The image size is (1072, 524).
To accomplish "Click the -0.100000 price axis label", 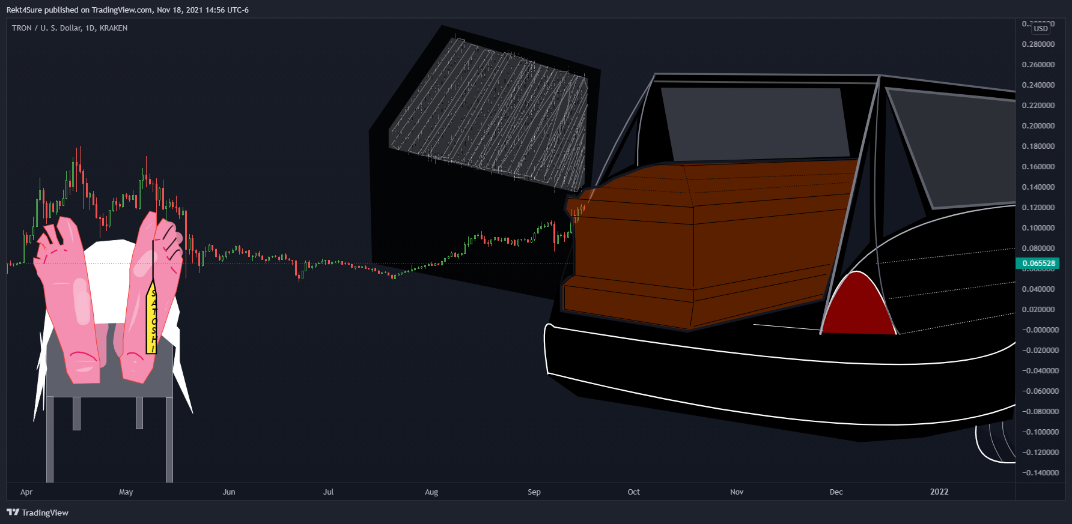I will [1040, 432].
